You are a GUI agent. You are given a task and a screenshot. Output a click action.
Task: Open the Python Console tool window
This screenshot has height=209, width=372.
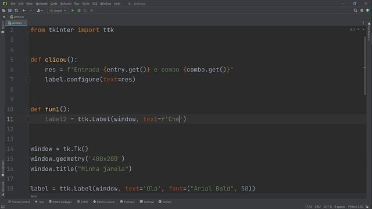point(104,202)
